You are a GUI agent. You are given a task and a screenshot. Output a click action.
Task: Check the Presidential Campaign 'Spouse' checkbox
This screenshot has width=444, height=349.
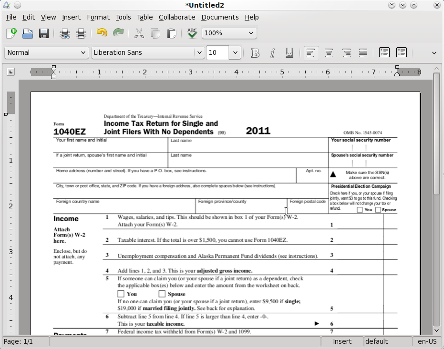(x=378, y=210)
